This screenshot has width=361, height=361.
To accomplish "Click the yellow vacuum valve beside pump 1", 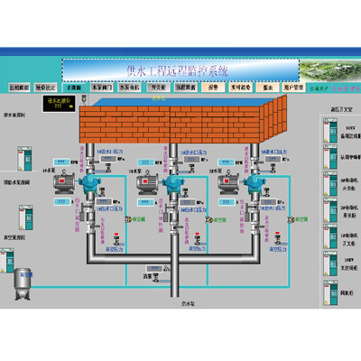I will click(x=128, y=219).
